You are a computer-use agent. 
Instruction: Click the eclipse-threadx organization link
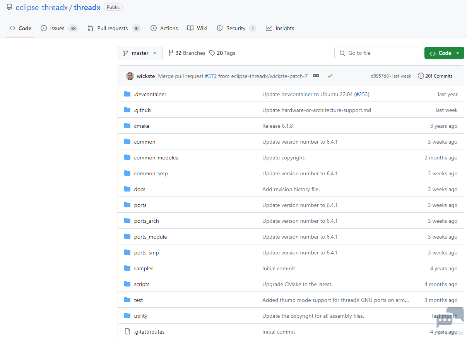(x=41, y=7)
